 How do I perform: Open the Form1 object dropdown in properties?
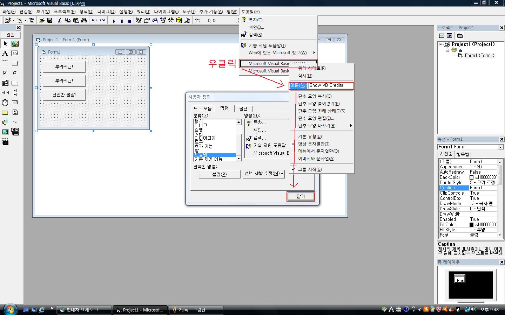(500, 147)
